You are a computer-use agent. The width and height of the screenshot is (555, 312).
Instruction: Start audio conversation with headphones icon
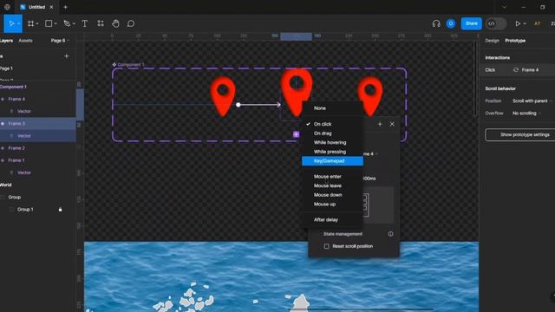pyautogui.click(x=436, y=23)
